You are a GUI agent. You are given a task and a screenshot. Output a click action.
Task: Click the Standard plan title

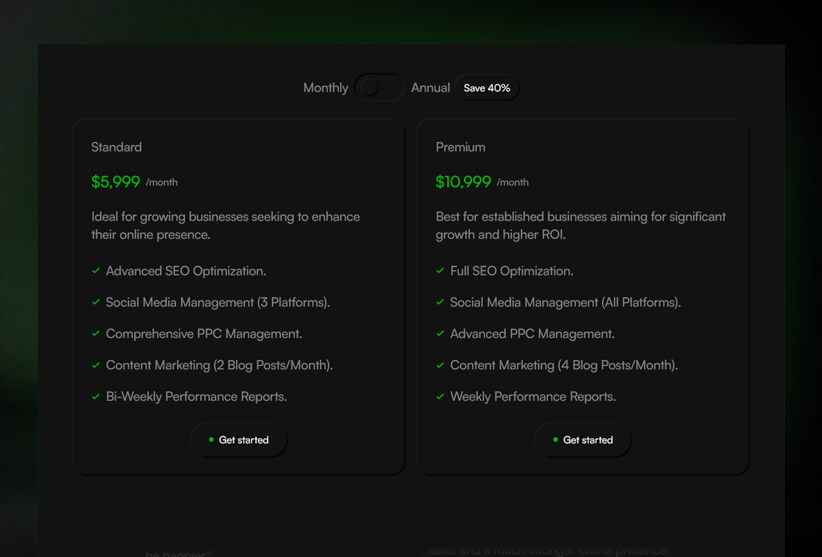click(x=117, y=147)
